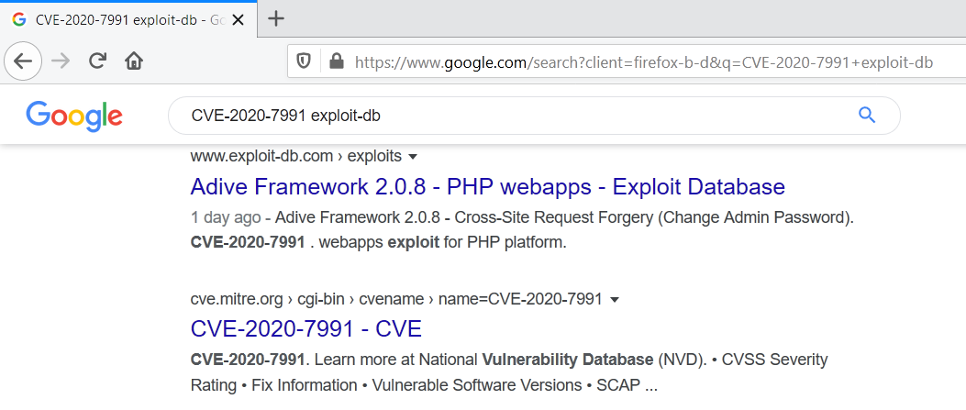The width and height of the screenshot is (966, 410).
Task: Click the Google logo
Action: point(74,116)
